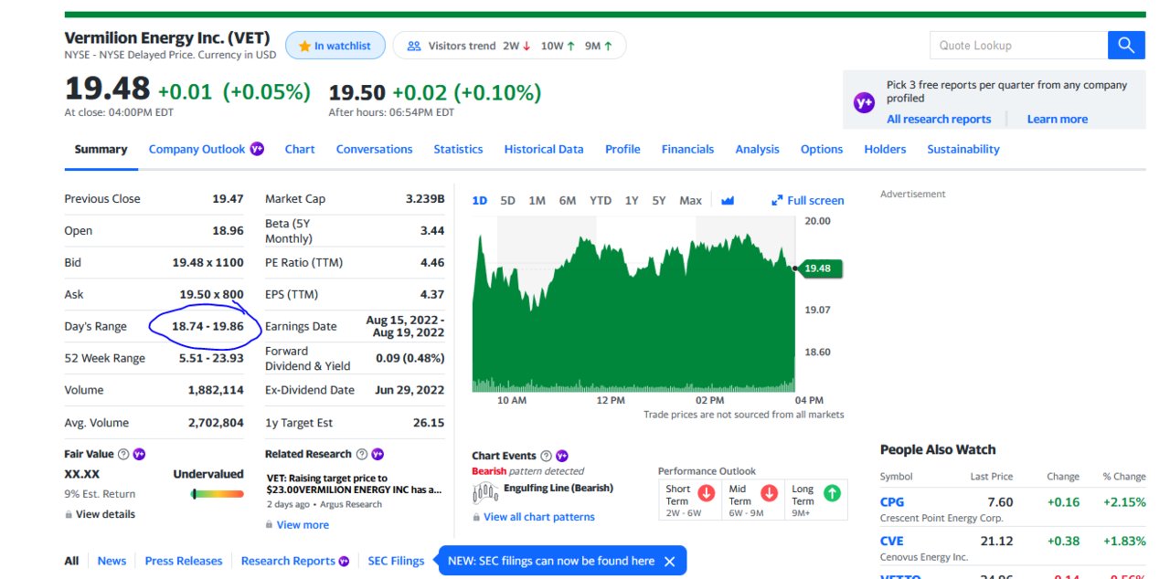Click the Fair Value undervalued gradient bar

(x=218, y=494)
